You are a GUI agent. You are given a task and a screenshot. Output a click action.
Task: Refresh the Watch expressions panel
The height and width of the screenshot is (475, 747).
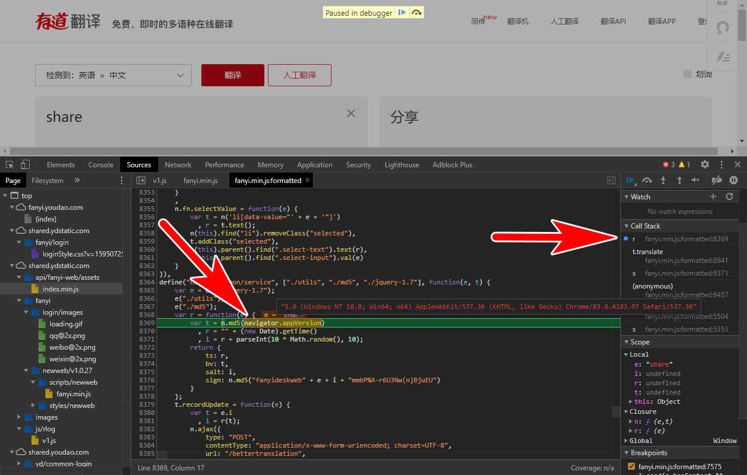pos(729,196)
